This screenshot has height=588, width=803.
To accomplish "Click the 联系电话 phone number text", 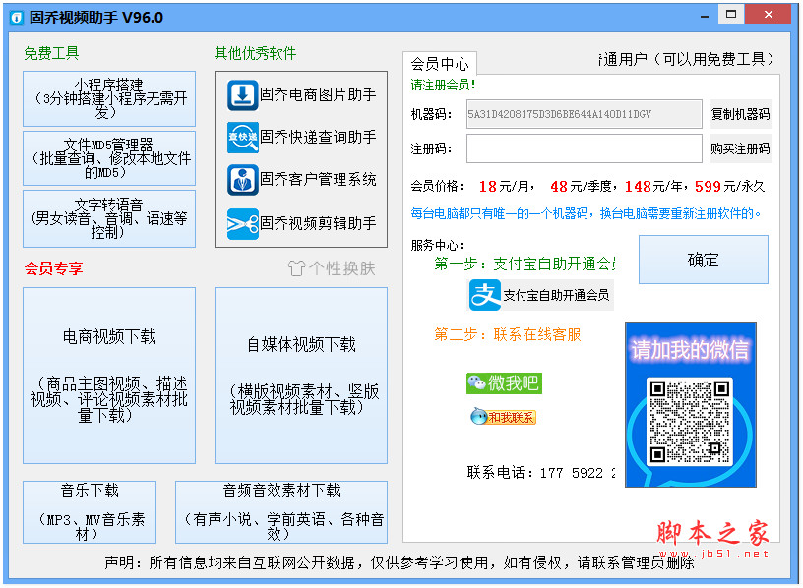I will [541, 473].
